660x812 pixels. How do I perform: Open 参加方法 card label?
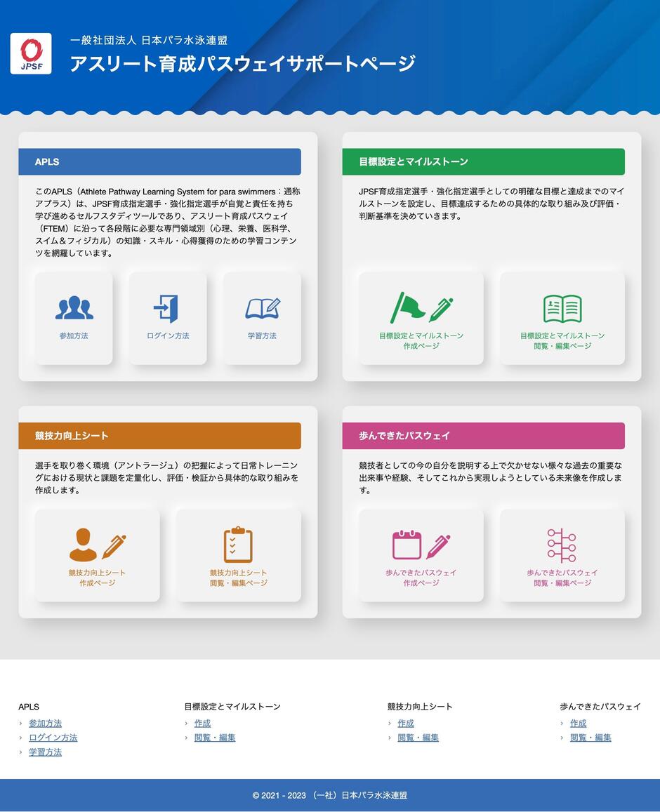coord(74,335)
